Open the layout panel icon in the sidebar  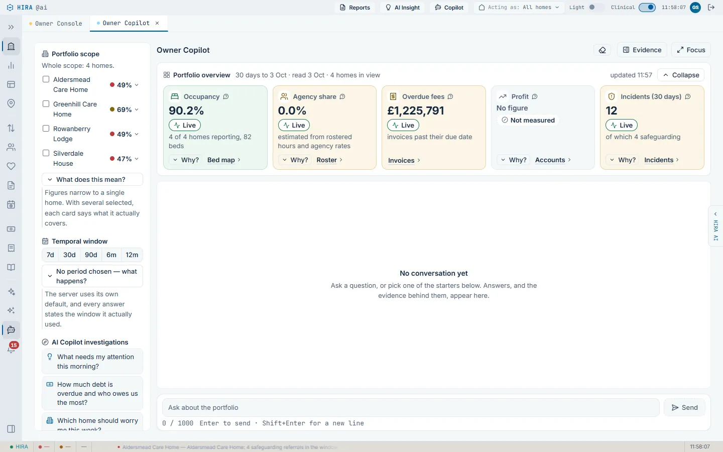pyautogui.click(x=11, y=84)
